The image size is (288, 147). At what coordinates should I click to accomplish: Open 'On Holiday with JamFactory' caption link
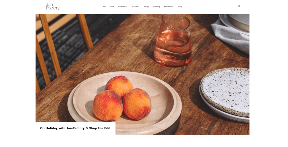75,128
